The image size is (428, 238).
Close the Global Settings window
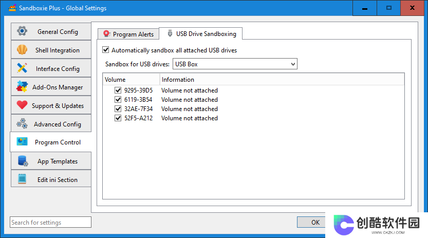[412, 8]
